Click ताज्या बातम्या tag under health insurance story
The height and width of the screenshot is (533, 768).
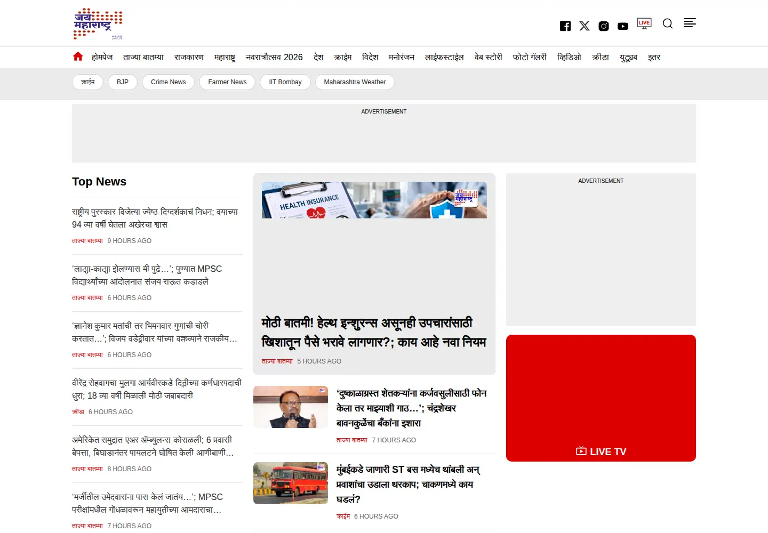(x=277, y=361)
